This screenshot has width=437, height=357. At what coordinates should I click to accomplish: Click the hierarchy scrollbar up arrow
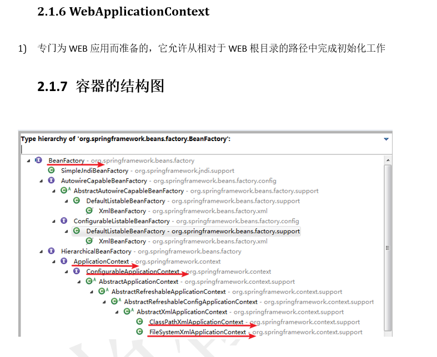(x=388, y=160)
